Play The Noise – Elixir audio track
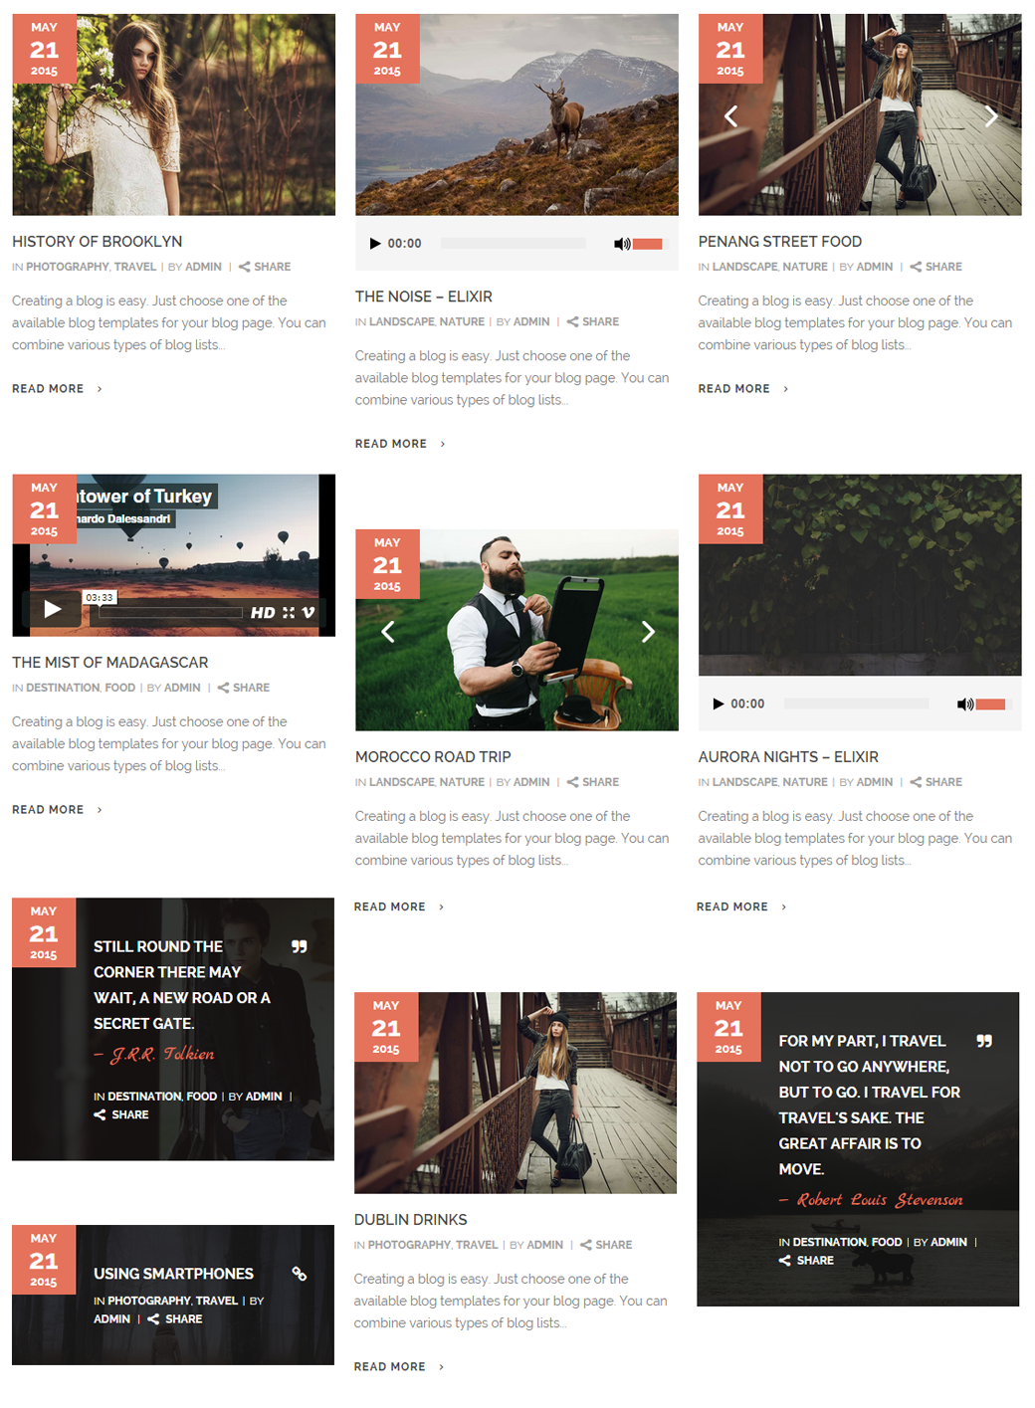1035x1408 pixels. pyautogui.click(x=375, y=244)
